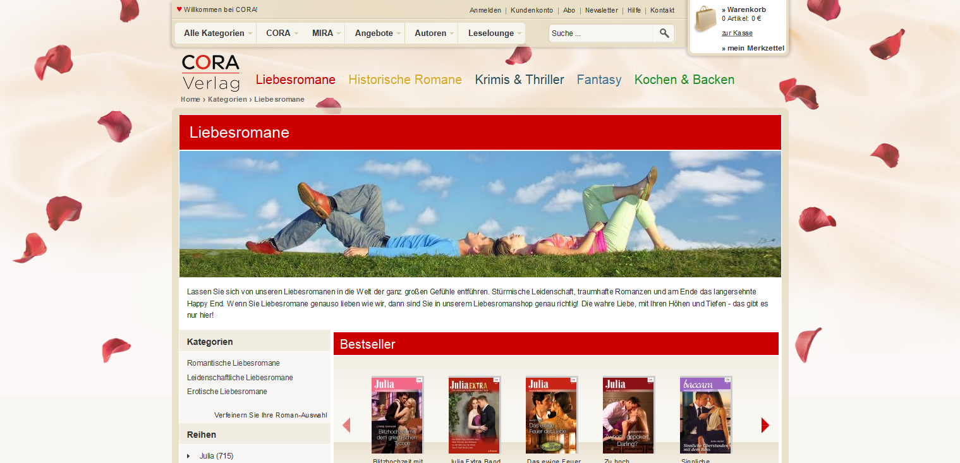Open the MIRA dropdown menu
The height and width of the screenshot is (463, 960).
point(323,33)
